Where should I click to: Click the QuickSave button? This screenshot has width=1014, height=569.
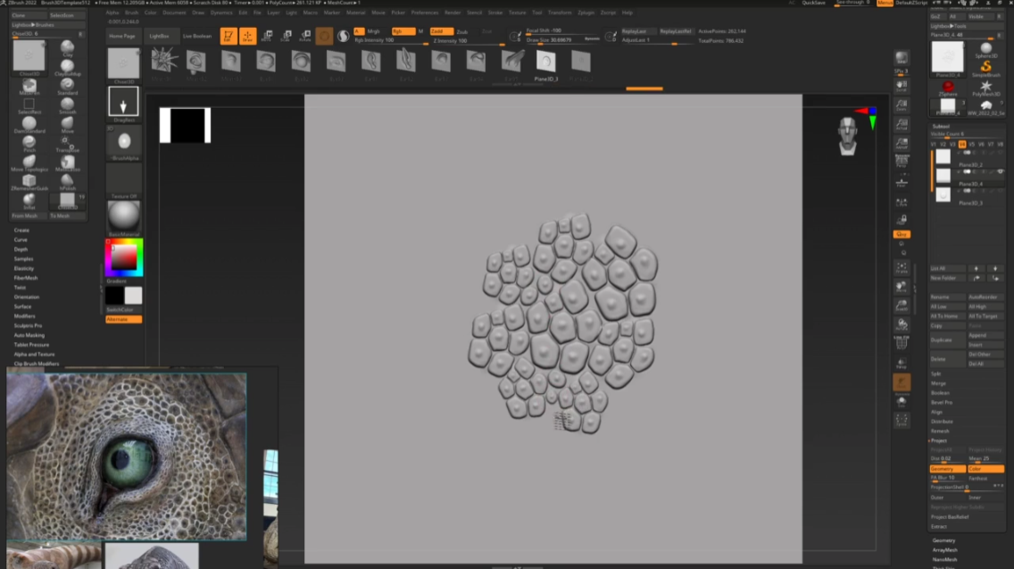click(x=813, y=3)
